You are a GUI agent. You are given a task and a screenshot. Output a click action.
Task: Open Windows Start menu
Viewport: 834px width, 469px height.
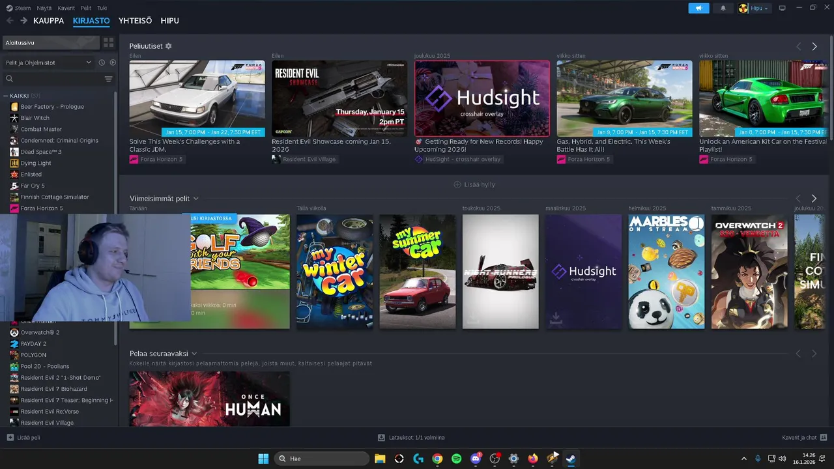(x=263, y=459)
